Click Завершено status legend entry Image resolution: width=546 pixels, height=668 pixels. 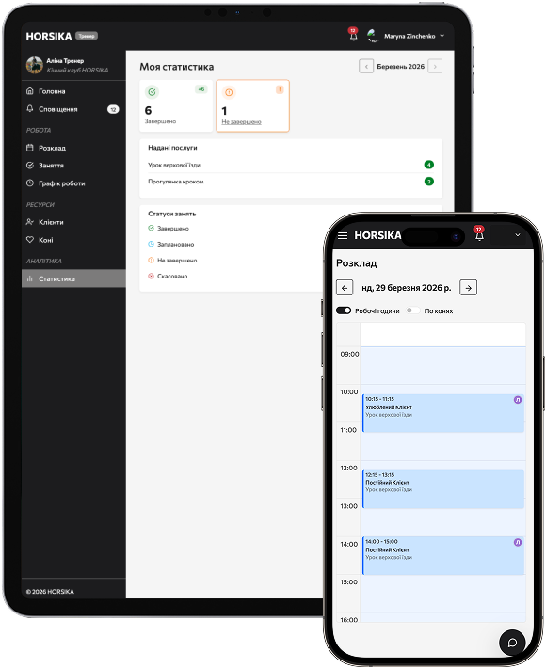pos(169,229)
